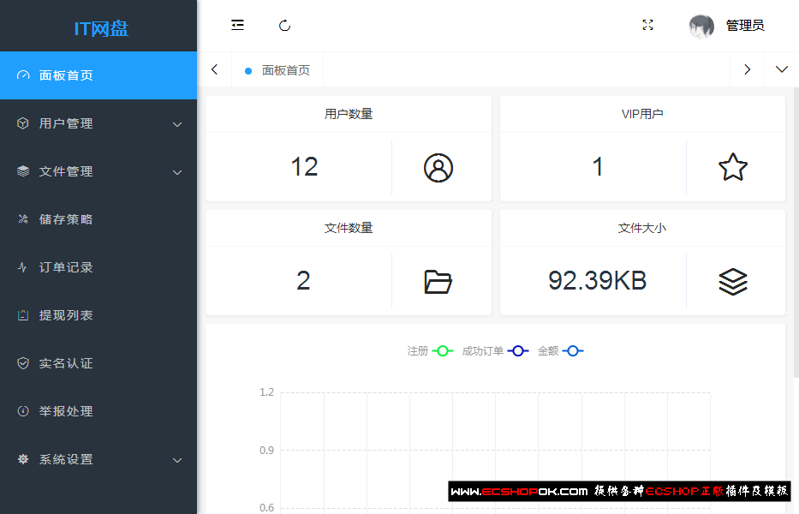The width and height of the screenshot is (799, 514).
Task: Click the pulse icon next to 订单记录
Action: pos(22,267)
